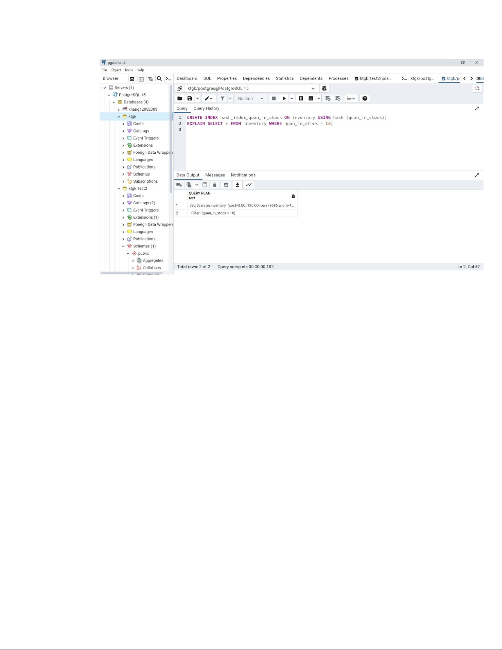The height and width of the screenshot is (650, 502).
Task: Click the Delete trash icon in Data Output toolbar
Action: (214, 185)
